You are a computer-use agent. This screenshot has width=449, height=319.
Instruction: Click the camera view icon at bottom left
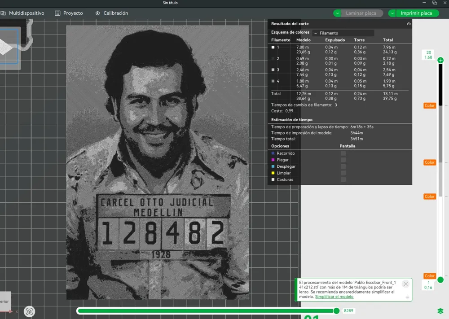[x=29, y=311]
